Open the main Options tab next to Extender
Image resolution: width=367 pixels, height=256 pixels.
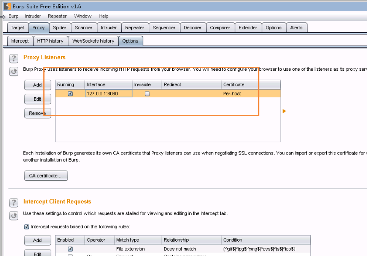[x=273, y=28]
